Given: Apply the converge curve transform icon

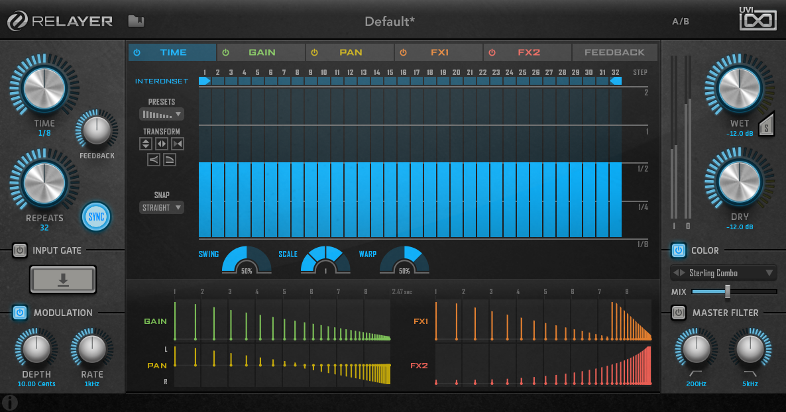Looking at the screenshot, I should pyautogui.click(x=153, y=160).
